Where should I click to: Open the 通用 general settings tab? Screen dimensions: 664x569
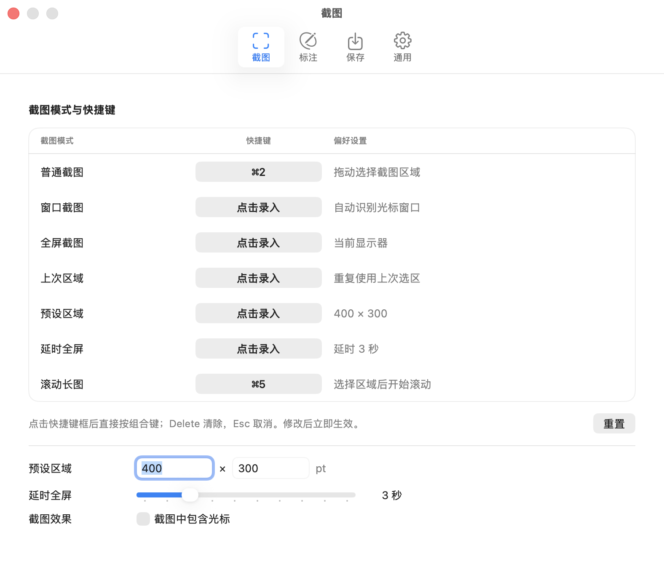pos(402,47)
